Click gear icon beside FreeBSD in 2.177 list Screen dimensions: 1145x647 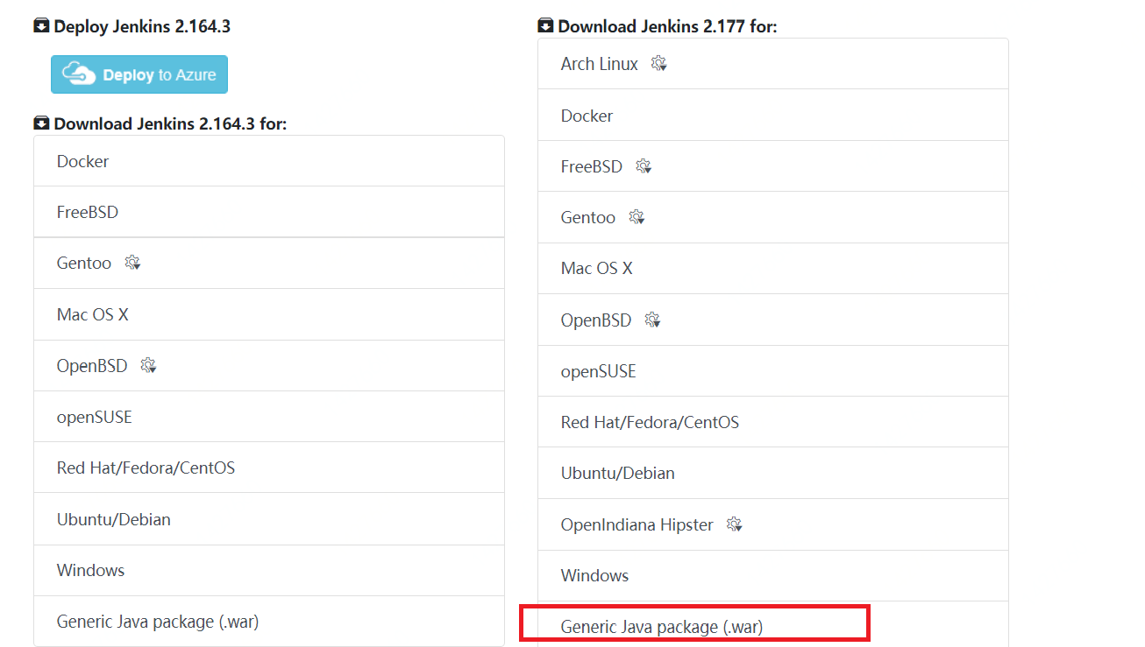[644, 166]
